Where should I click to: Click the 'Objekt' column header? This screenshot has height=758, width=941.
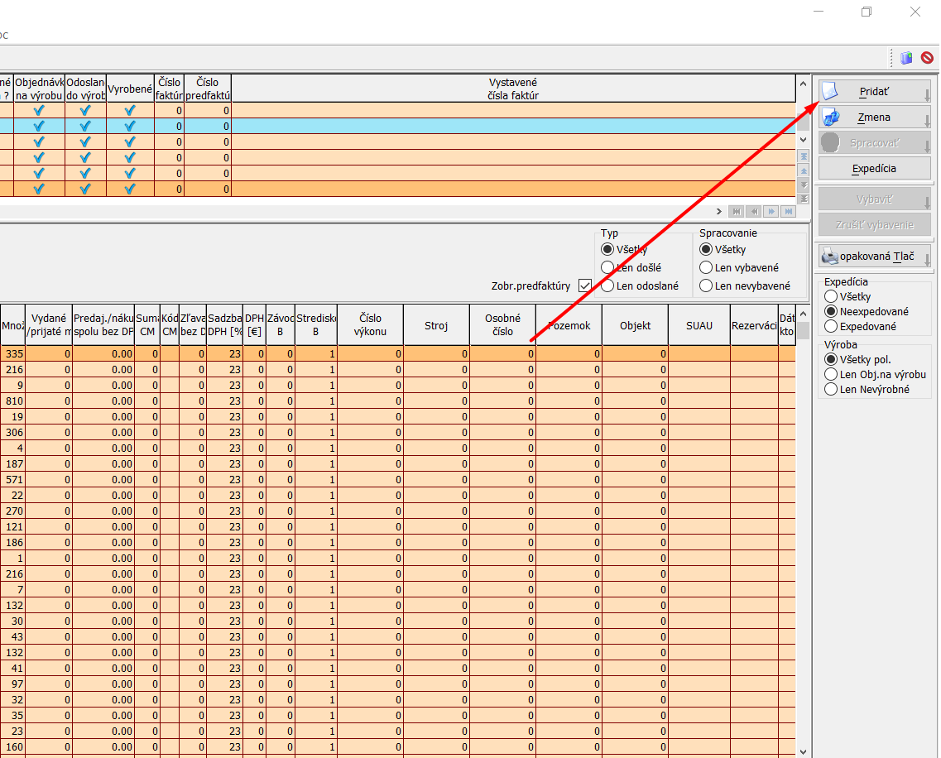(635, 325)
